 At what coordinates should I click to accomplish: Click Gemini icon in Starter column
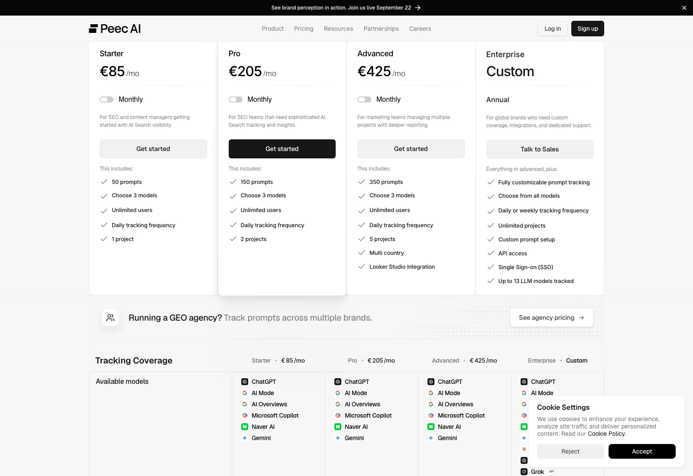[x=245, y=438]
